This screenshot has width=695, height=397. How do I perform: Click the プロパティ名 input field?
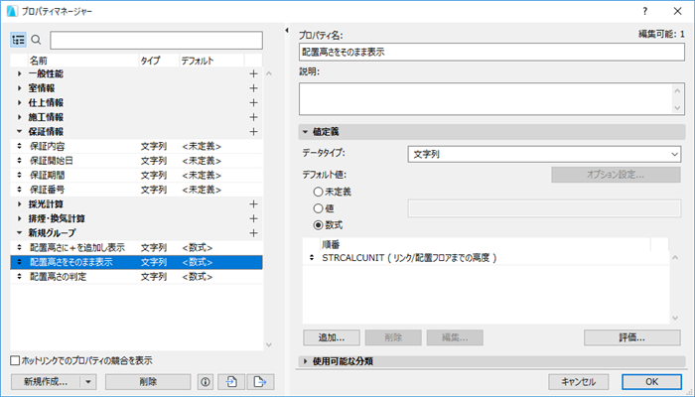[x=491, y=53]
